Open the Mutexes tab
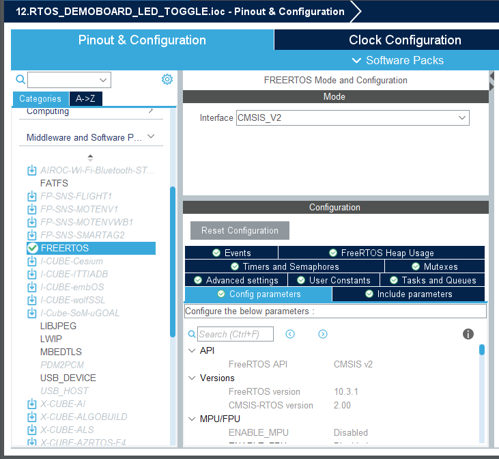The width and height of the screenshot is (499, 459). coord(435,266)
